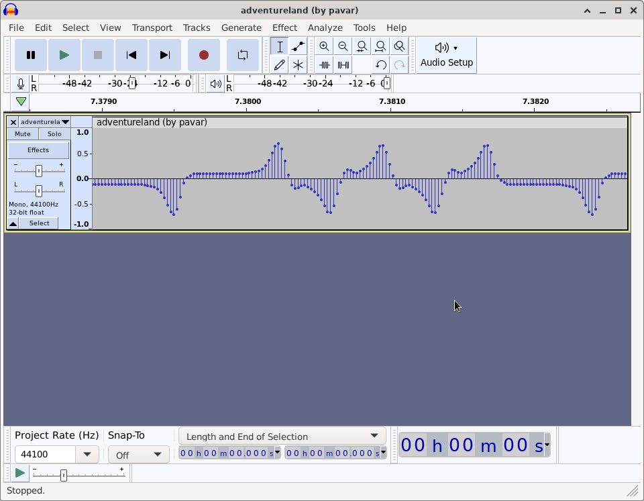Image resolution: width=644 pixels, height=501 pixels.
Task: Select the Draw pencil tool
Action: click(x=279, y=65)
